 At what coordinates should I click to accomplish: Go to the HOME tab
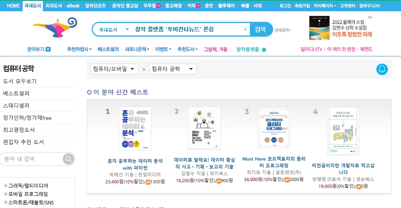(13, 6)
